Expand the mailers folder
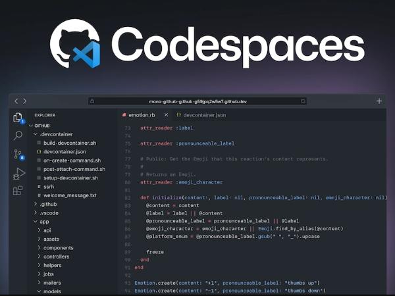The image size is (395, 296). click(x=49, y=283)
